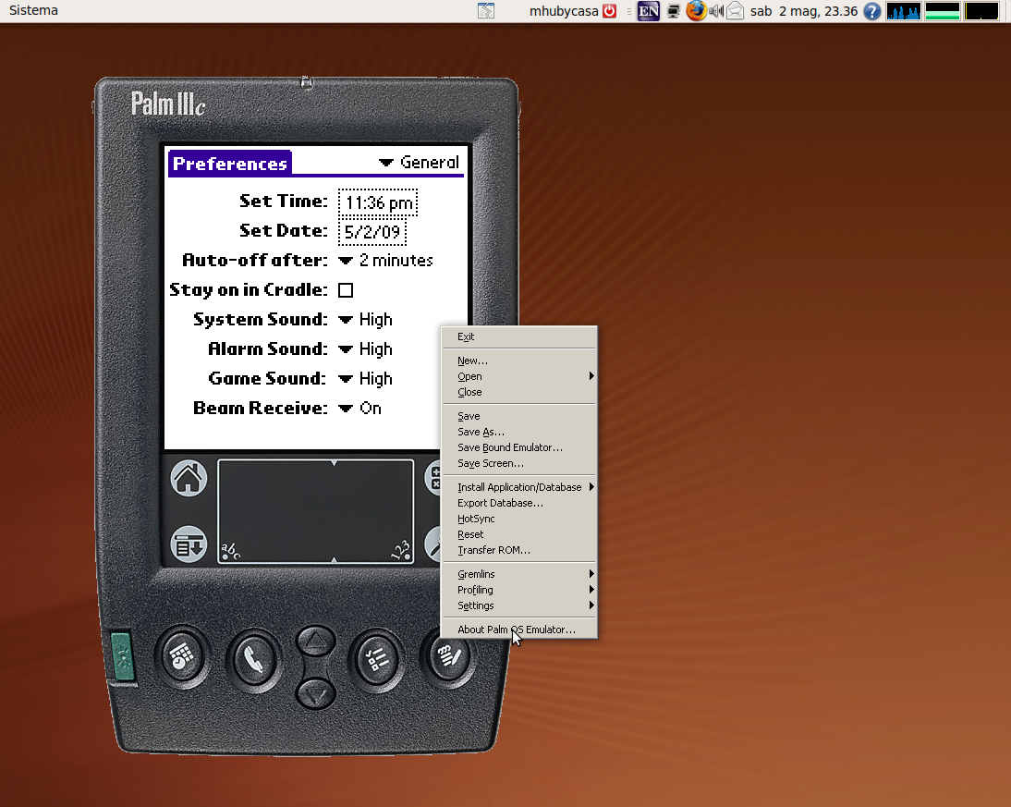
Task: Toggle the Stay on in Cradle checkbox
Action: pyautogui.click(x=346, y=290)
